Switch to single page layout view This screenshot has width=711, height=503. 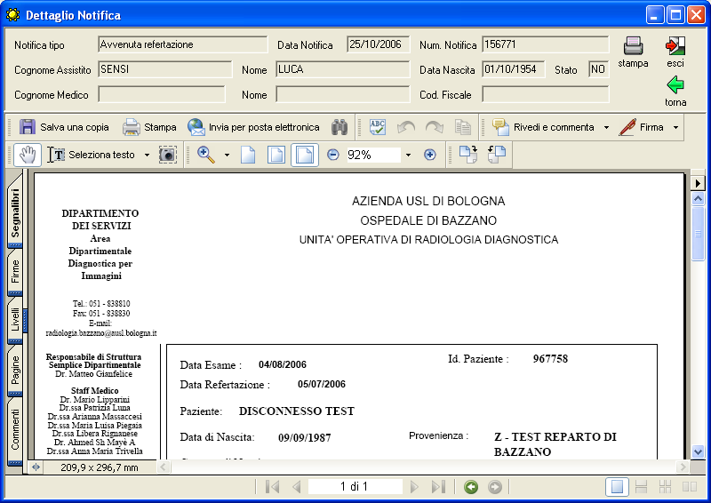(617, 486)
